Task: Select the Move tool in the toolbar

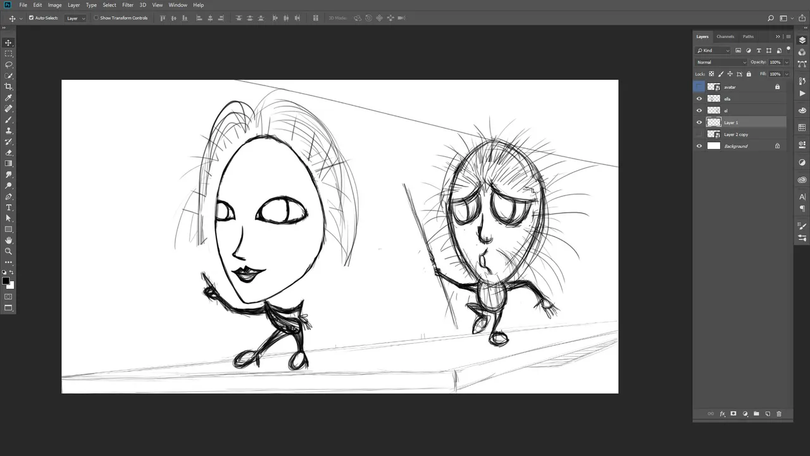Action: [x=8, y=42]
